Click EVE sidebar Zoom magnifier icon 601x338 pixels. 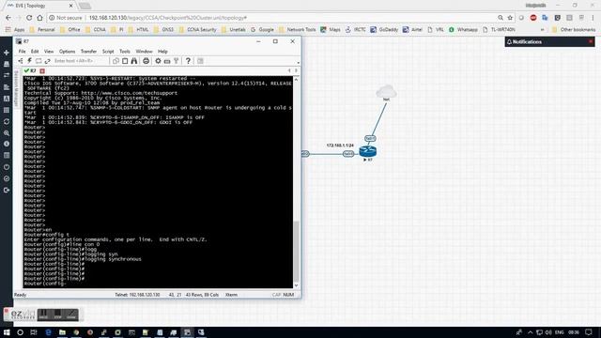7,133
